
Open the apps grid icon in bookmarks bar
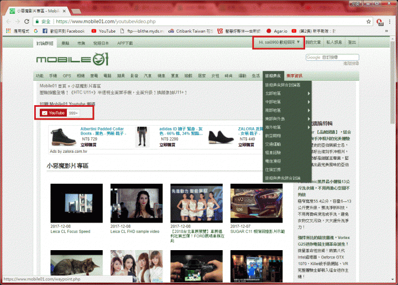[x=8, y=31]
